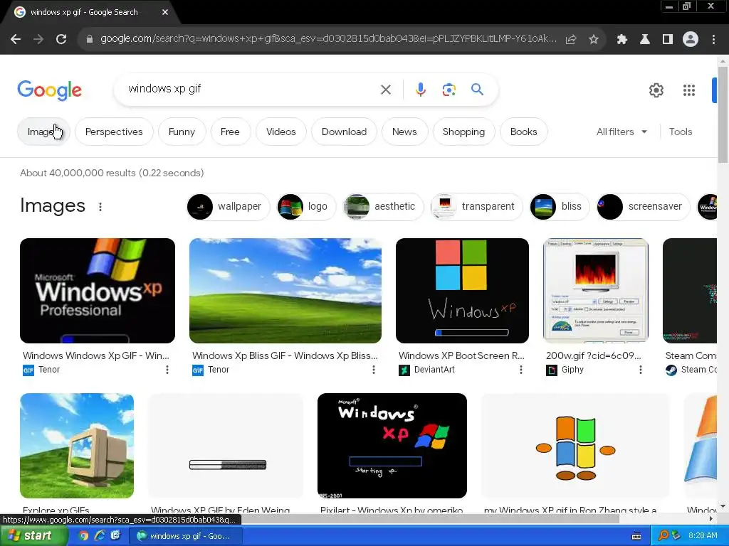The image size is (729, 546).
Task: Close the windows xp gif tab
Action: [x=165, y=12]
